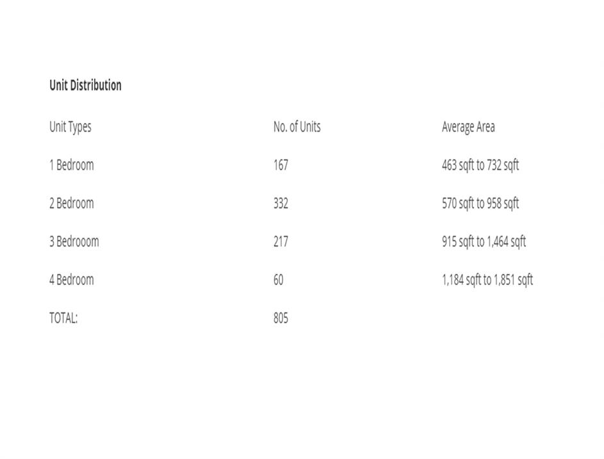Screen dimensions: 604x459
Task: Click the Average Area column header
Action: tap(468, 127)
